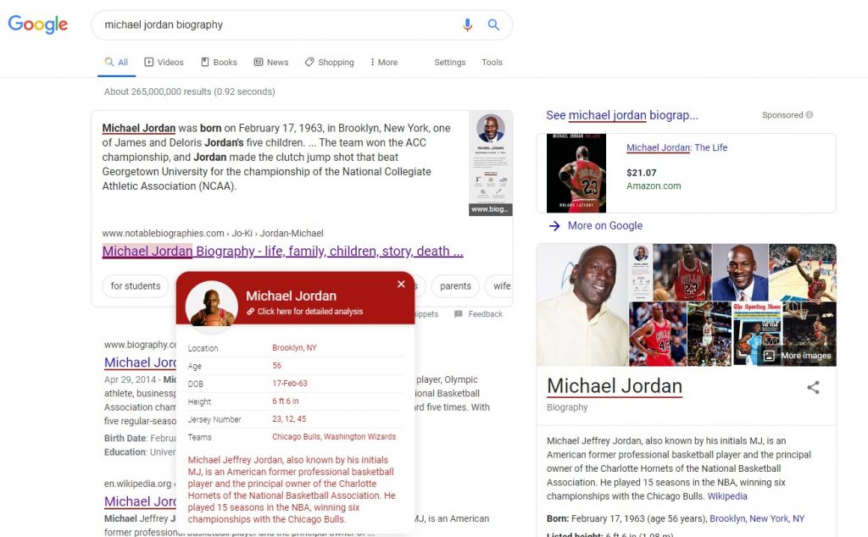Open the 'More images' button
The width and height of the screenshot is (868, 537).
point(798,356)
